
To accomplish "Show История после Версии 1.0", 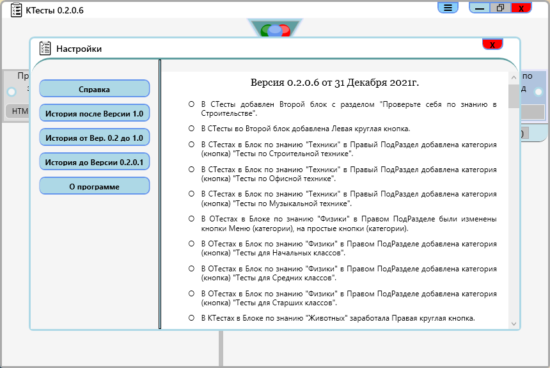I will pyautogui.click(x=95, y=113).
